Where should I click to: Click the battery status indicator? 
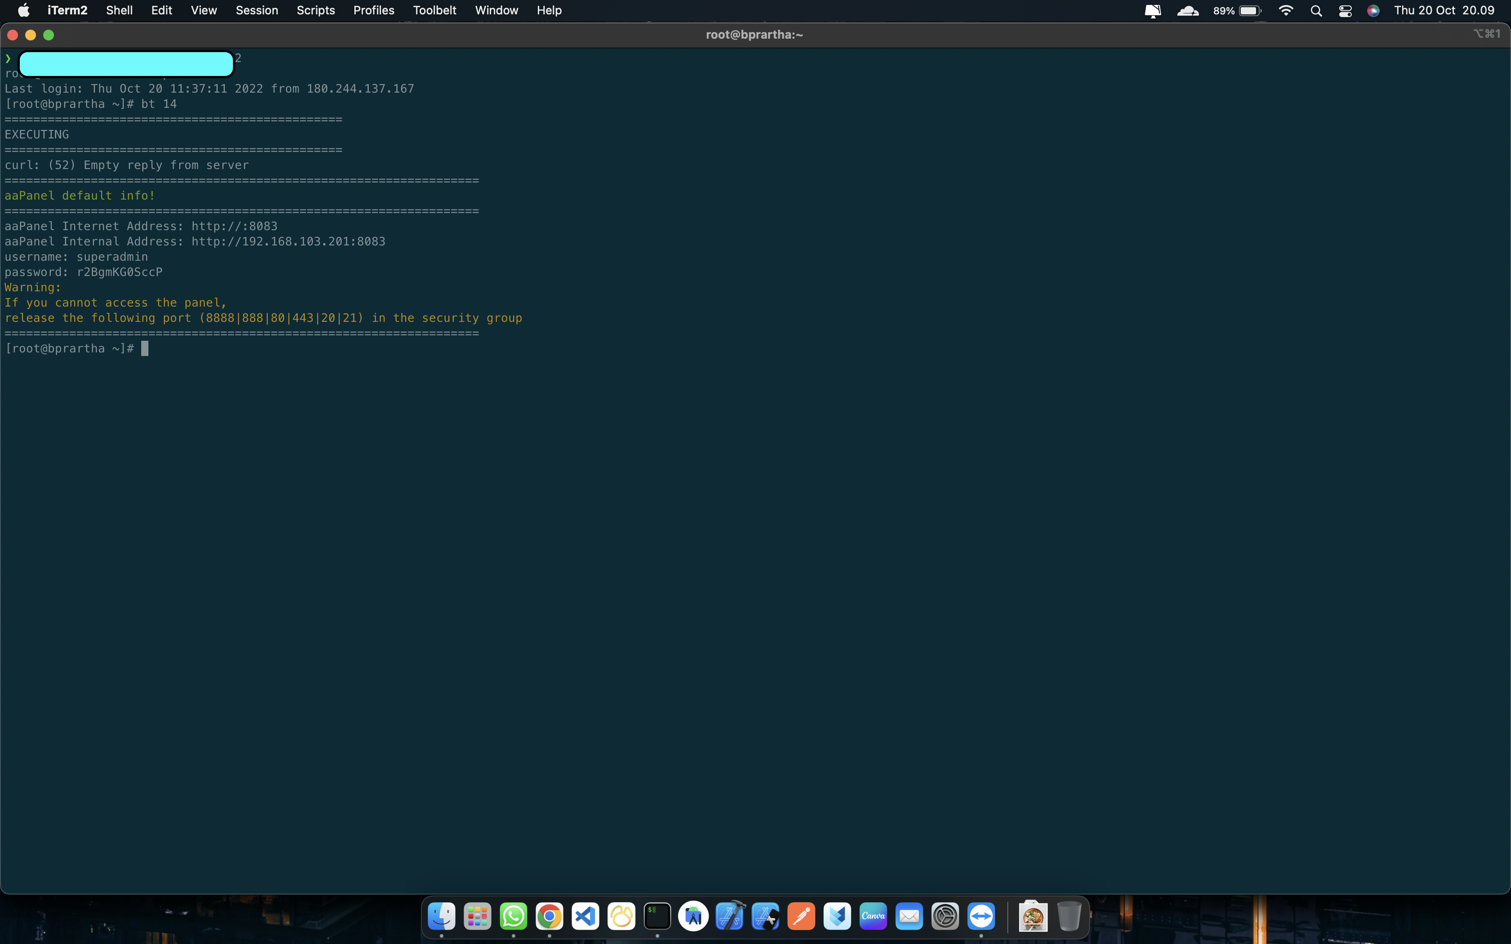pos(1237,11)
